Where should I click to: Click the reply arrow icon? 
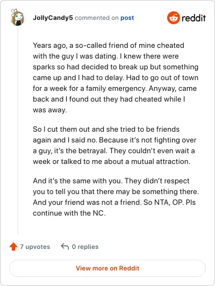[x=65, y=246]
